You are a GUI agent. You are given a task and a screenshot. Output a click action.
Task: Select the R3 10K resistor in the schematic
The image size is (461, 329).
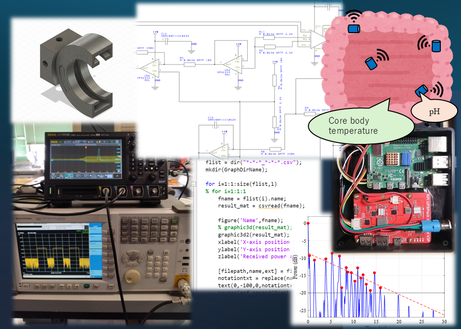(189, 64)
